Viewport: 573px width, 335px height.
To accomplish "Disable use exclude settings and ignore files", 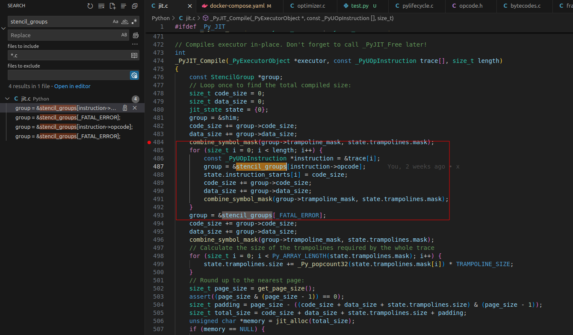I will (134, 75).
